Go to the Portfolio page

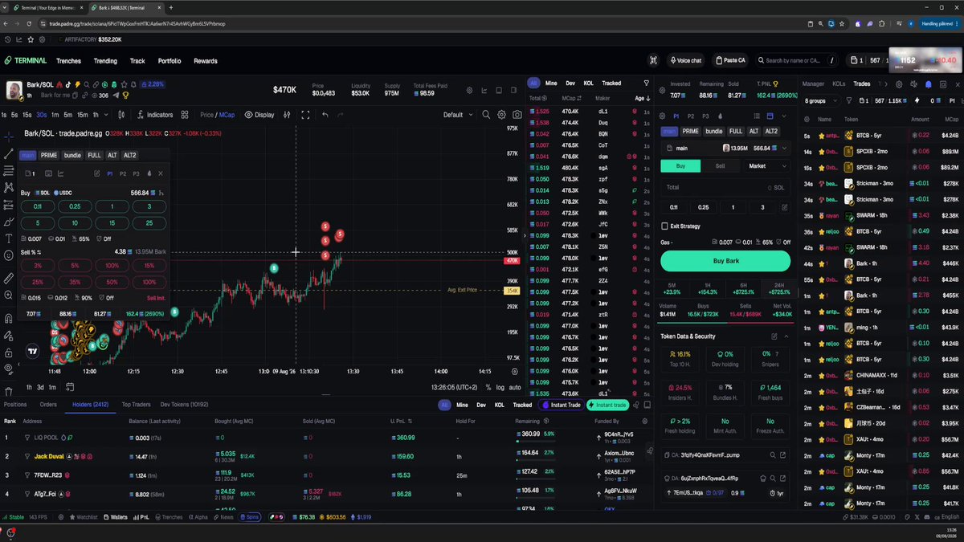pos(170,61)
